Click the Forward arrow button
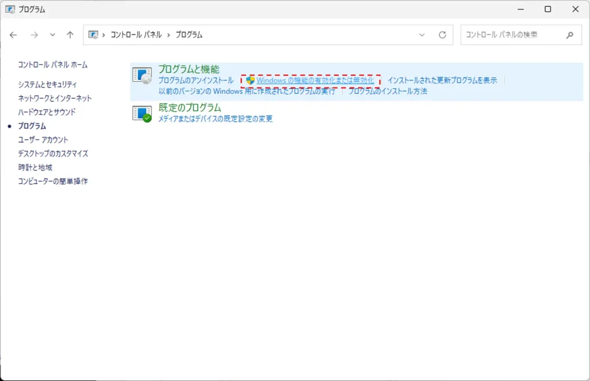Viewport: 590px width, 381px height. pos(34,35)
